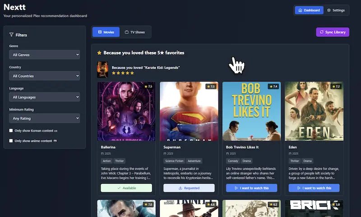Click the play icon in Eden's button
The width and height of the screenshot is (361, 217).
tap(299, 188)
